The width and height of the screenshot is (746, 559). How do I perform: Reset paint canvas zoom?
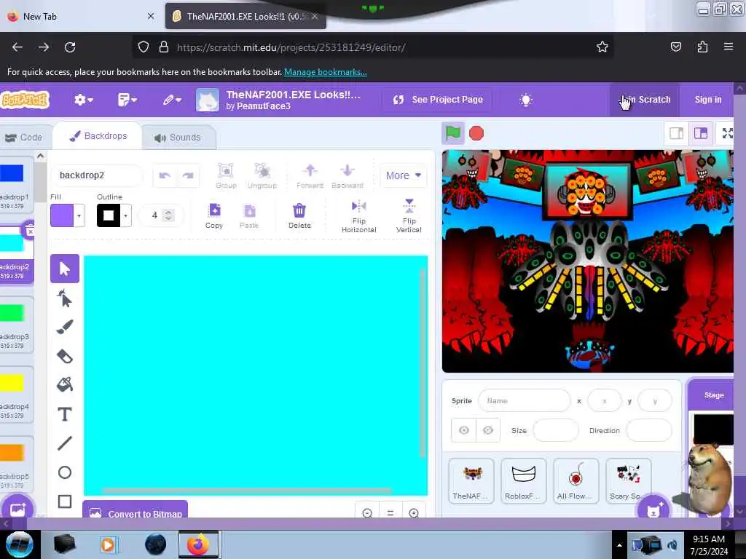point(390,513)
